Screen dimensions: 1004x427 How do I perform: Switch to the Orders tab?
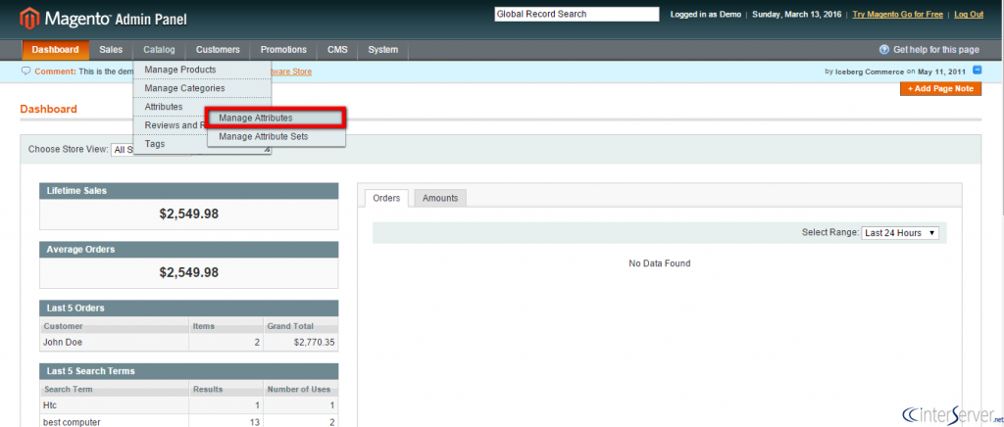[x=386, y=198]
